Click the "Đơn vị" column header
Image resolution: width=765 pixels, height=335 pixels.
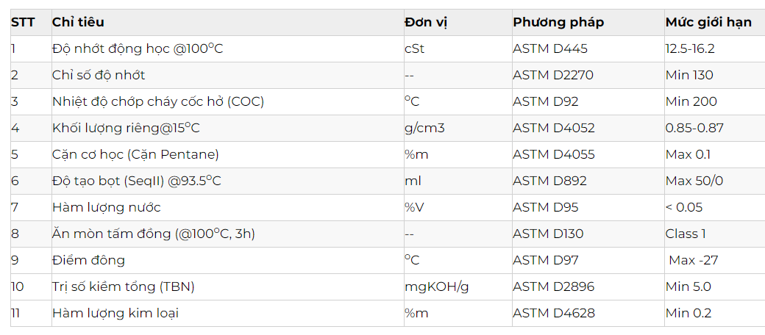(x=426, y=22)
